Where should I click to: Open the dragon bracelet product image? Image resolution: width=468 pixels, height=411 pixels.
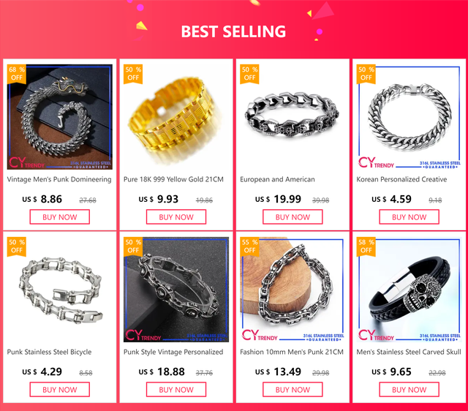click(60, 117)
